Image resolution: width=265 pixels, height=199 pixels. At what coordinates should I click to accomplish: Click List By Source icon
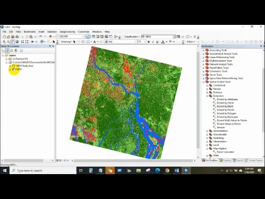pyautogui.click(x=7, y=51)
